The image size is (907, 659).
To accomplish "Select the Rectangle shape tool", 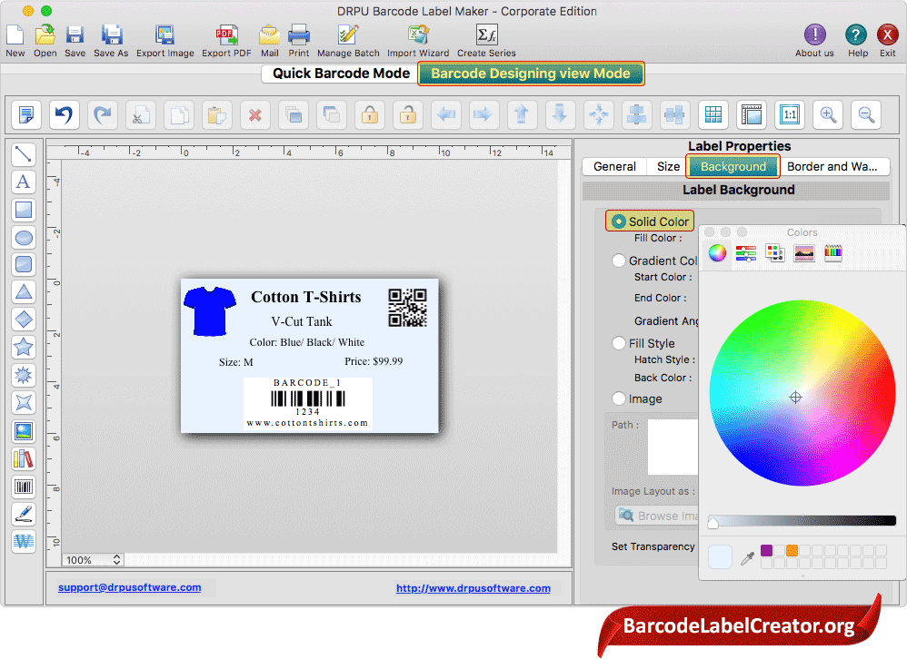I will click(x=23, y=210).
